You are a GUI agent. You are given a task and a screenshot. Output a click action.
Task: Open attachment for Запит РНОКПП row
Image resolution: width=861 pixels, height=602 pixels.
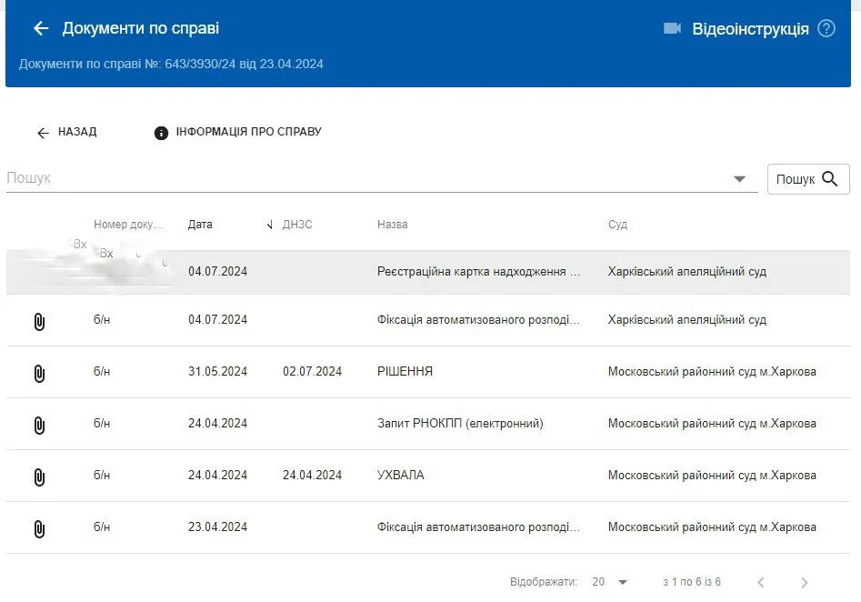pos(39,425)
